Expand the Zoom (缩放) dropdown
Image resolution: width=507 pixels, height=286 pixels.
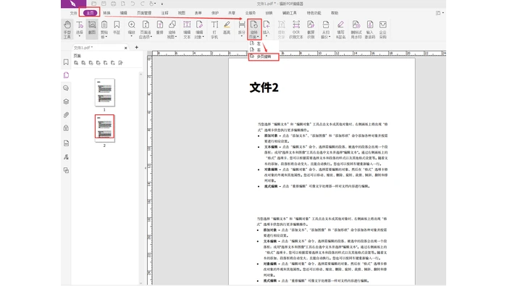click(131, 36)
